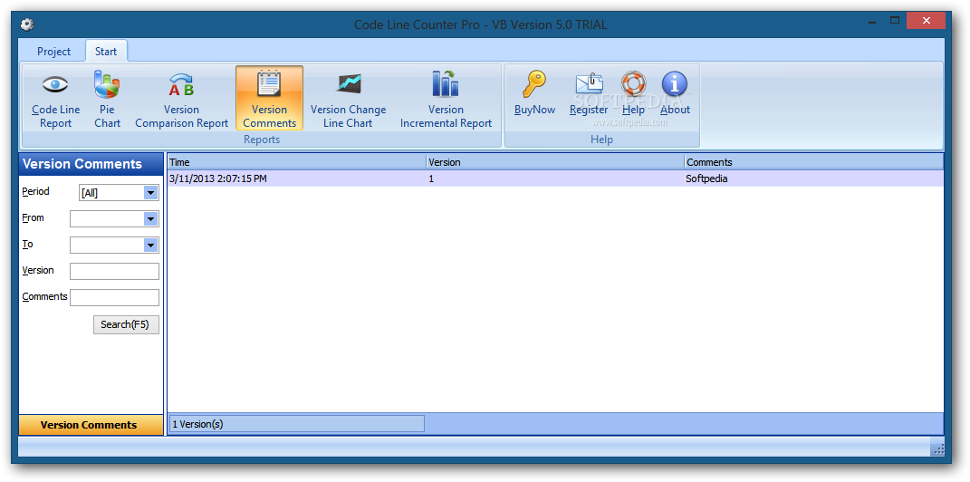Switch to the Project tab

click(53, 52)
